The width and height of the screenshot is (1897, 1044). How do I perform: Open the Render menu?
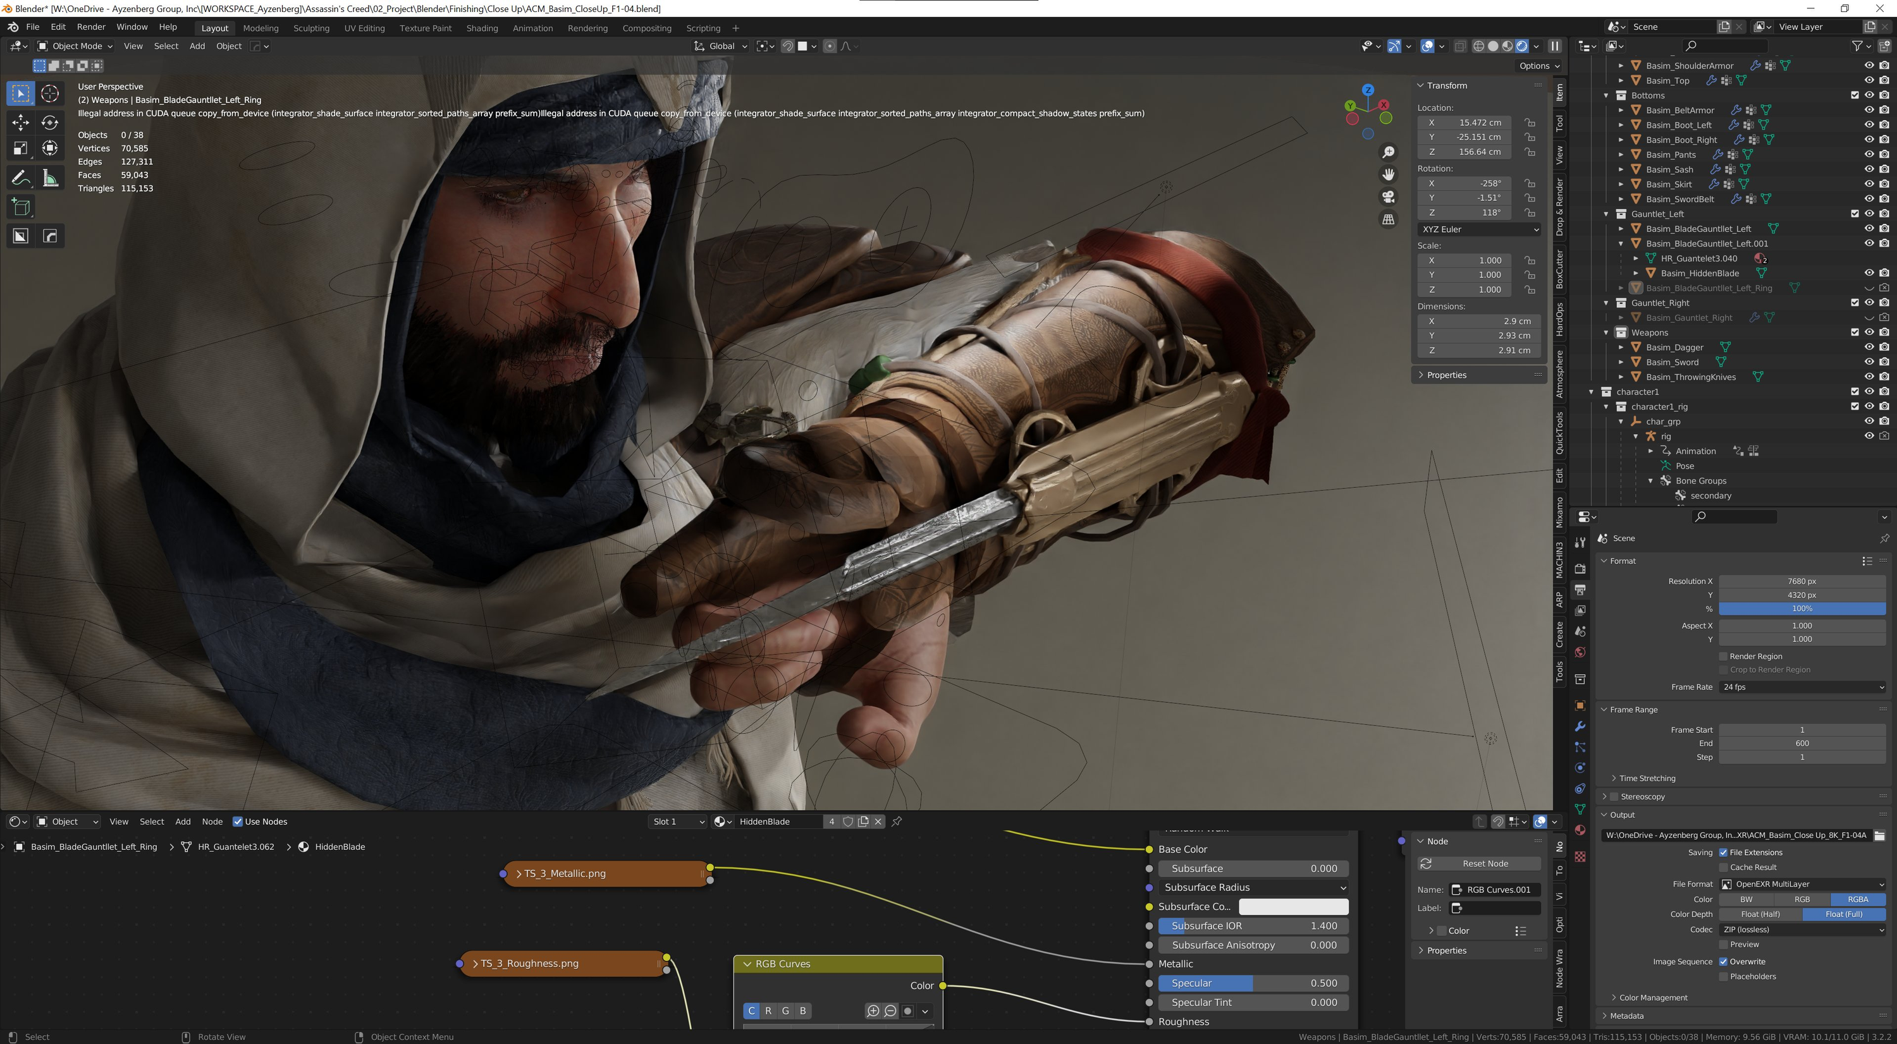tap(90, 27)
